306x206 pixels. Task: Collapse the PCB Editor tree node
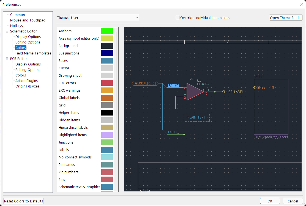7,59
